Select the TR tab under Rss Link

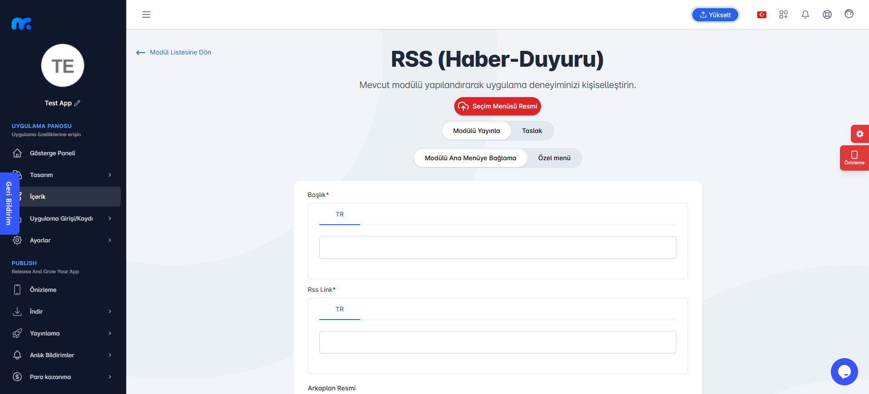(340, 309)
